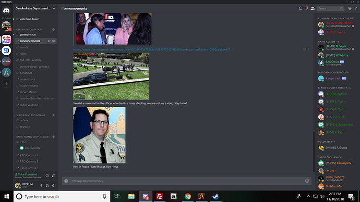This screenshot has width=360, height=202.
Task: Collapse Server Bans and Appeals category
Action: pos(30,115)
